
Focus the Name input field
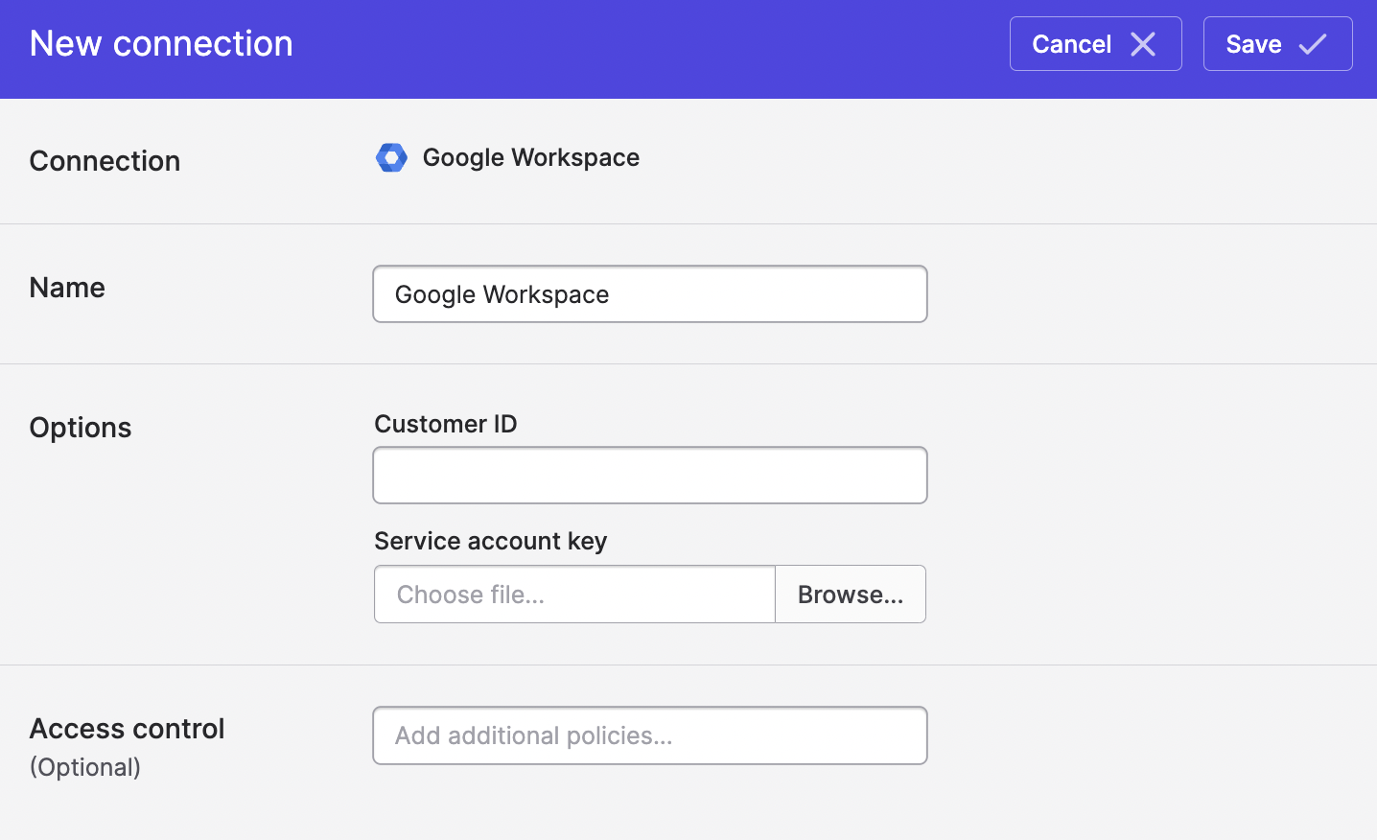(x=650, y=294)
